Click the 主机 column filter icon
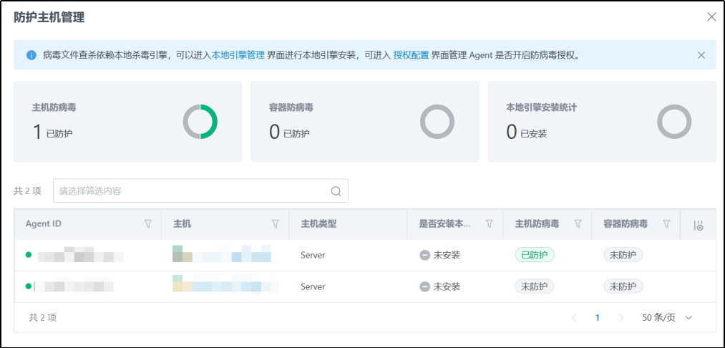The image size is (725, 348). click(x=276, y=224)
